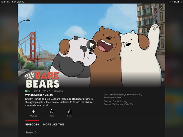Tap the 'TV-Y7' rating label
Screen dimensions: 183x137
[46, 91]
